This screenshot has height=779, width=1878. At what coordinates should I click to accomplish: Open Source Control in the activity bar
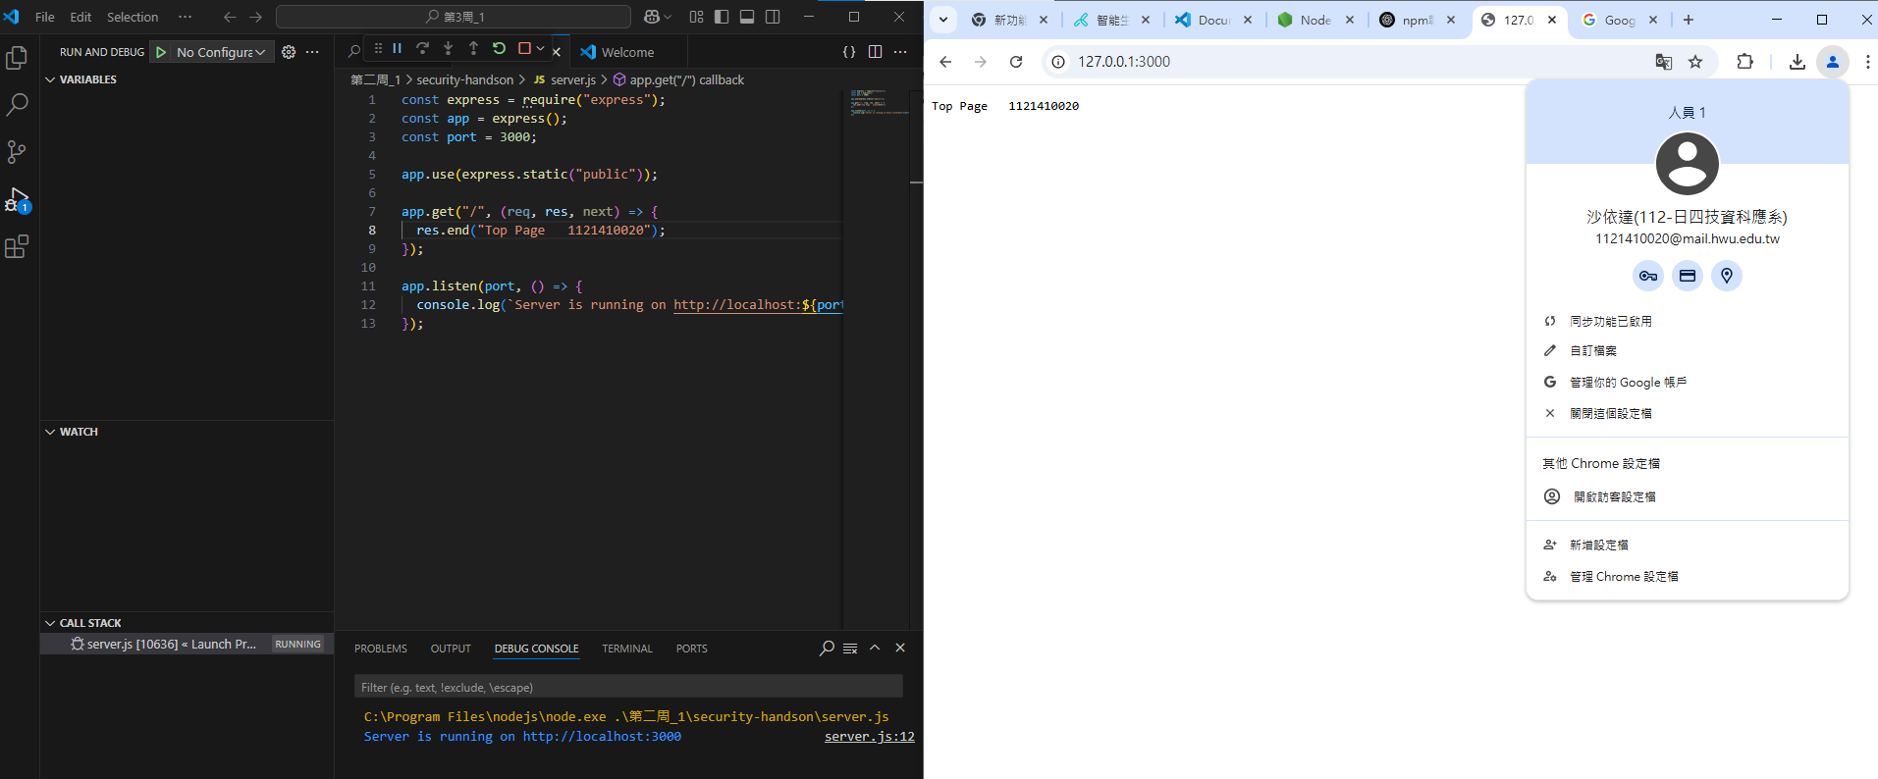tap(17, 152)
